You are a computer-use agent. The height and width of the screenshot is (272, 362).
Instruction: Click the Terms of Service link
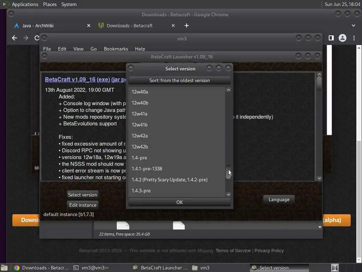pos(233,250)
